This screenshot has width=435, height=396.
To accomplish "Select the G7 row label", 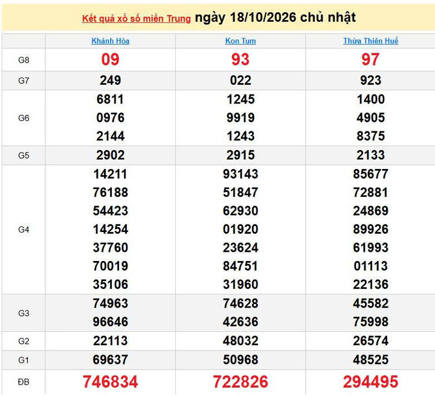I will [24, 81].
